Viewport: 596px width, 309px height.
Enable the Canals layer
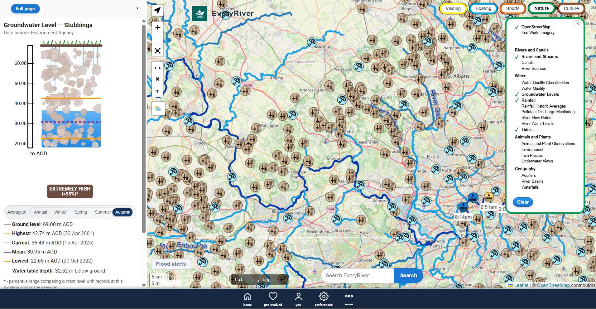tap(528, 62)
